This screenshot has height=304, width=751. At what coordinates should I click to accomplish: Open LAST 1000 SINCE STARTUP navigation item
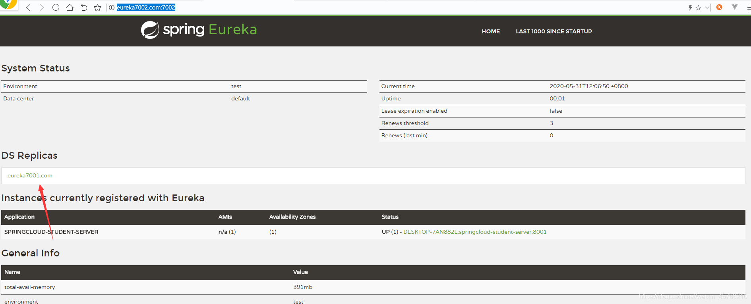click(554, 31)
